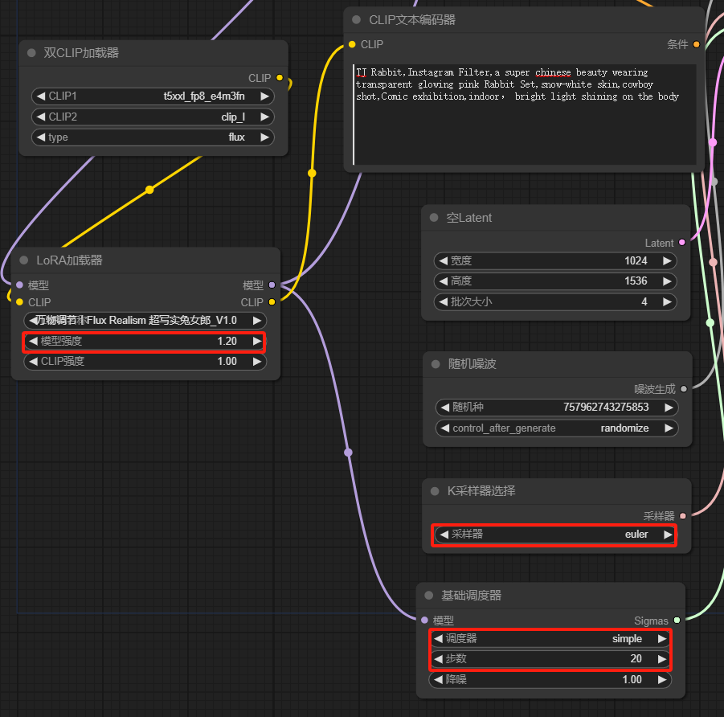Click the 批次大小 4 value field
The image size is (724, 717).
[x=555, y=301]
